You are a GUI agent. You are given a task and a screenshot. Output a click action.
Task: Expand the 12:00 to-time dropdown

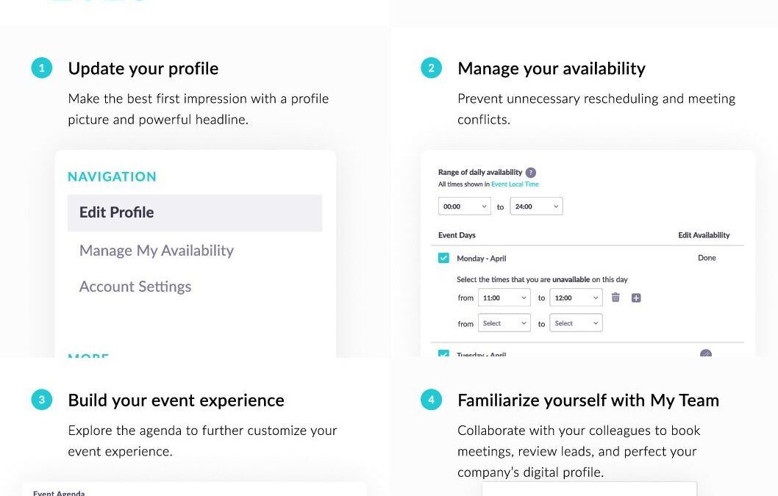[576, 298]
